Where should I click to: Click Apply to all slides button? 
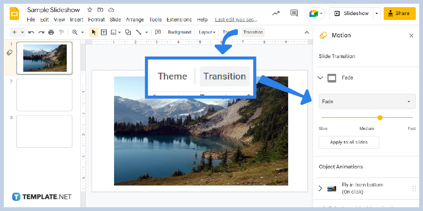[x=349, y=142]
